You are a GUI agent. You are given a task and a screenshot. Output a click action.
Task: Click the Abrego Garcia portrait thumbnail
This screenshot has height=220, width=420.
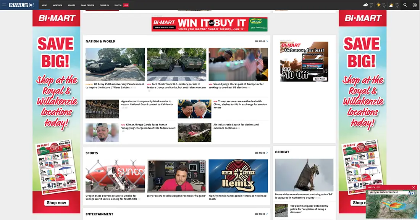(102, 132)
